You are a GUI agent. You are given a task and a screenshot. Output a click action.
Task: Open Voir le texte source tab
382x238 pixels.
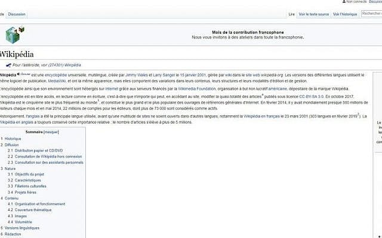point(314,14)
